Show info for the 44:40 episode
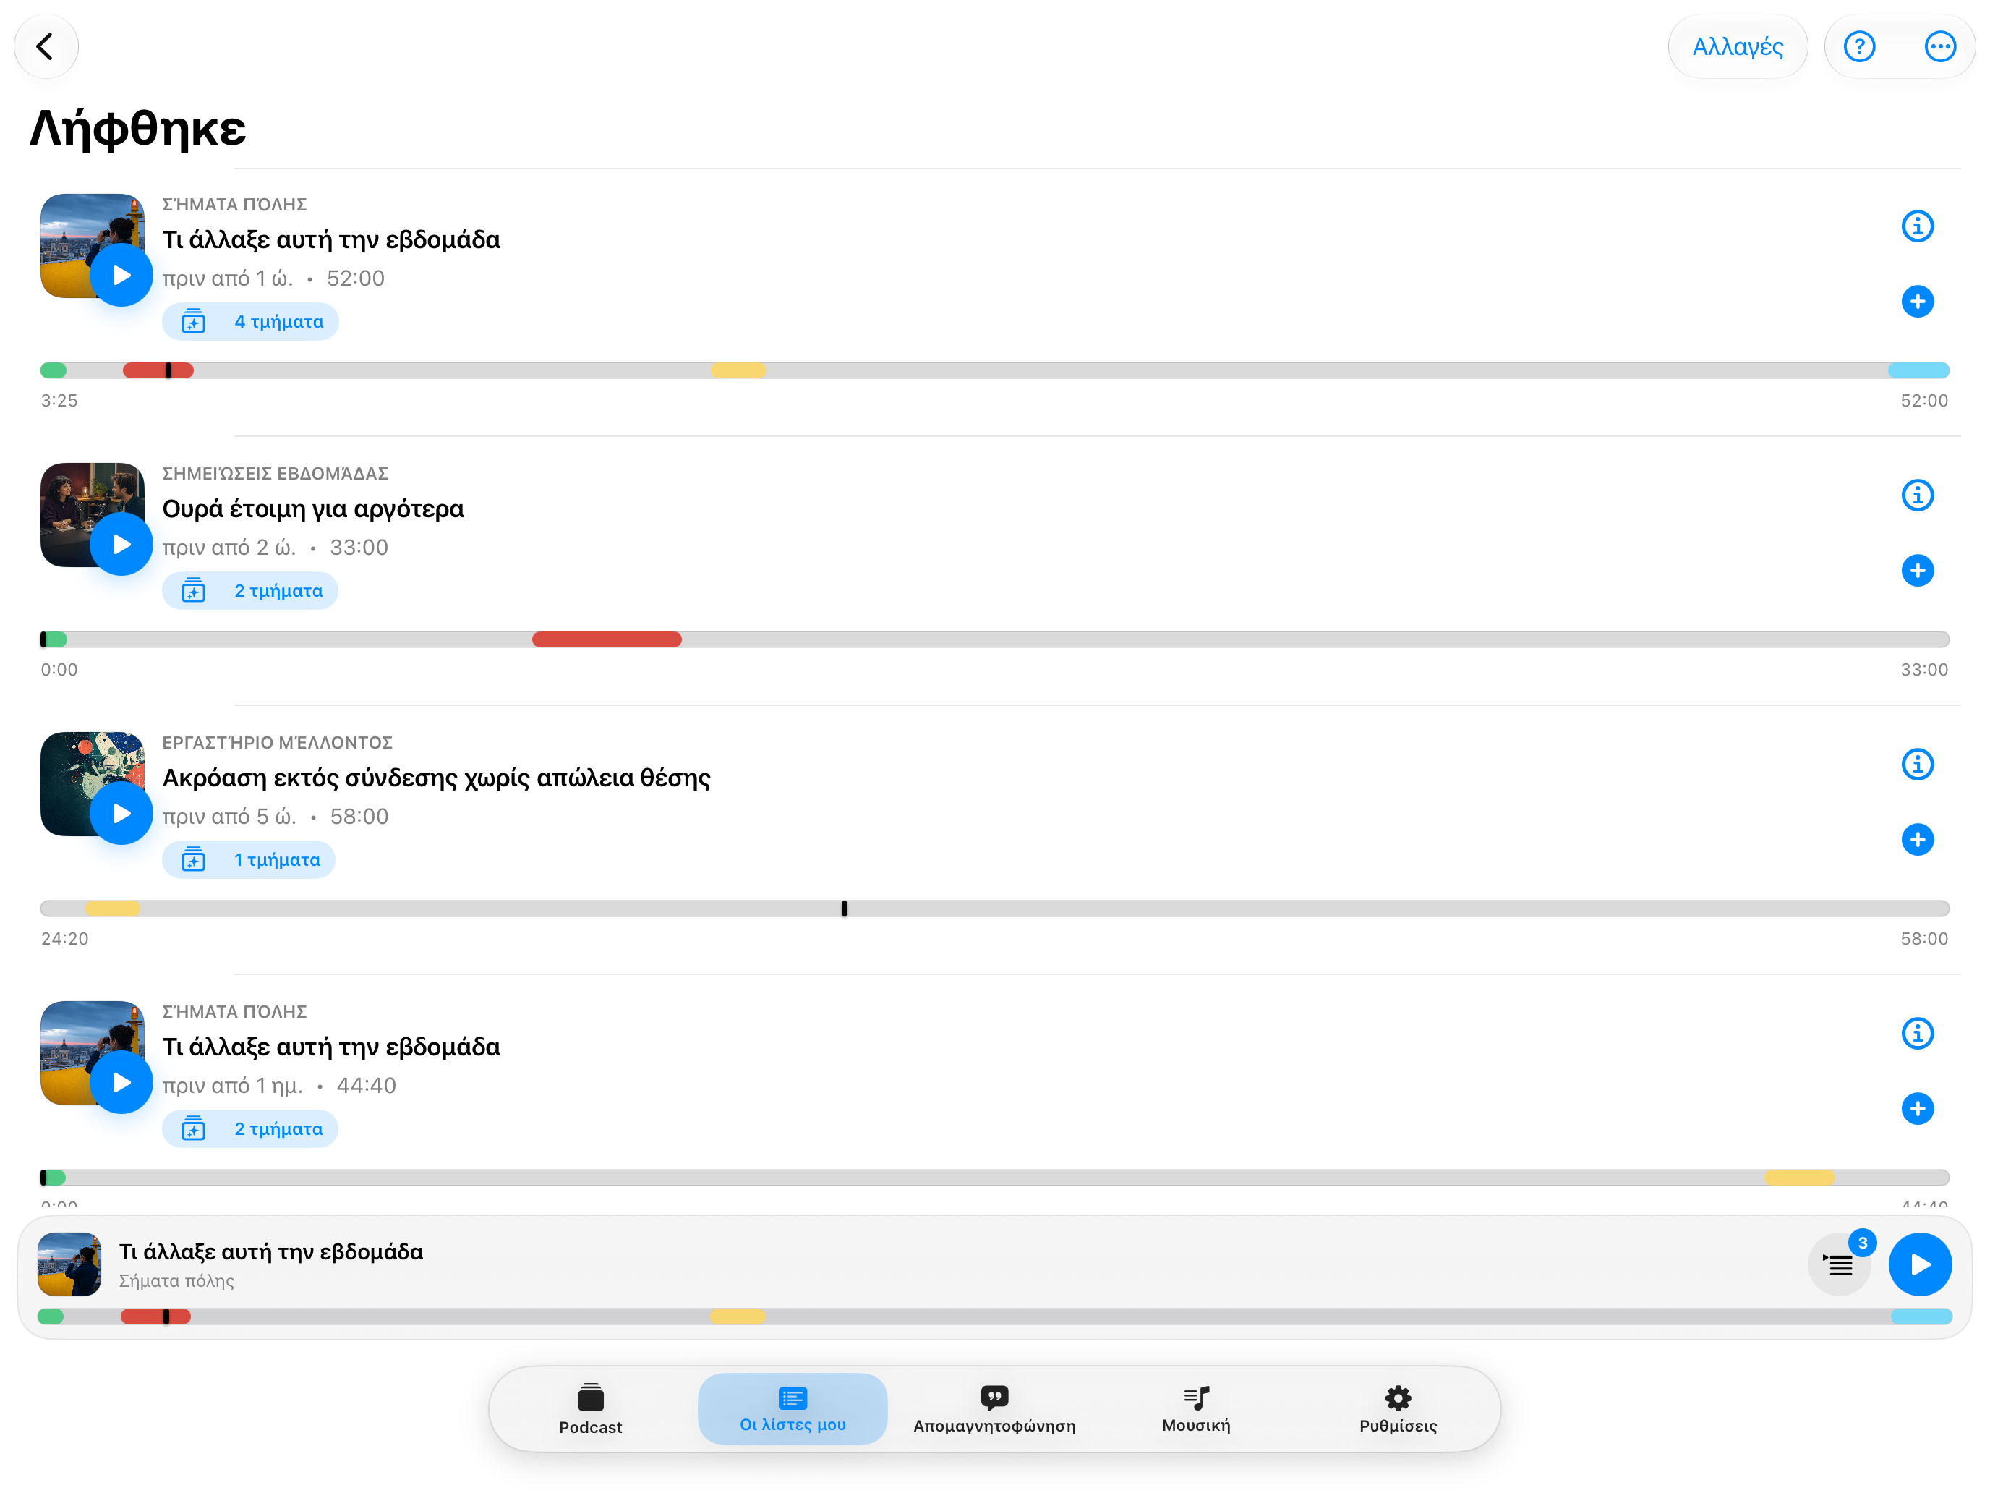The image size is (1990, 1493). pyautogui.click(x=1917, y=1033)
